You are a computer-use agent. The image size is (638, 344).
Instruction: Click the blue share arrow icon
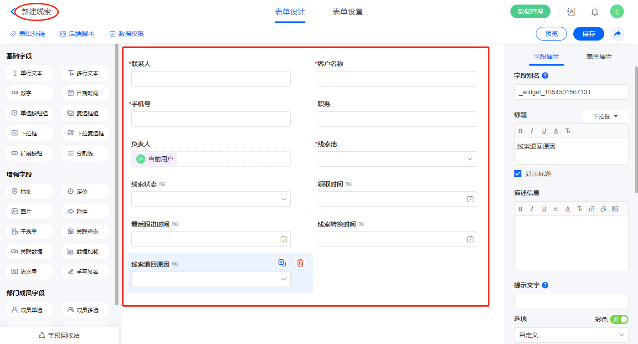617,34
